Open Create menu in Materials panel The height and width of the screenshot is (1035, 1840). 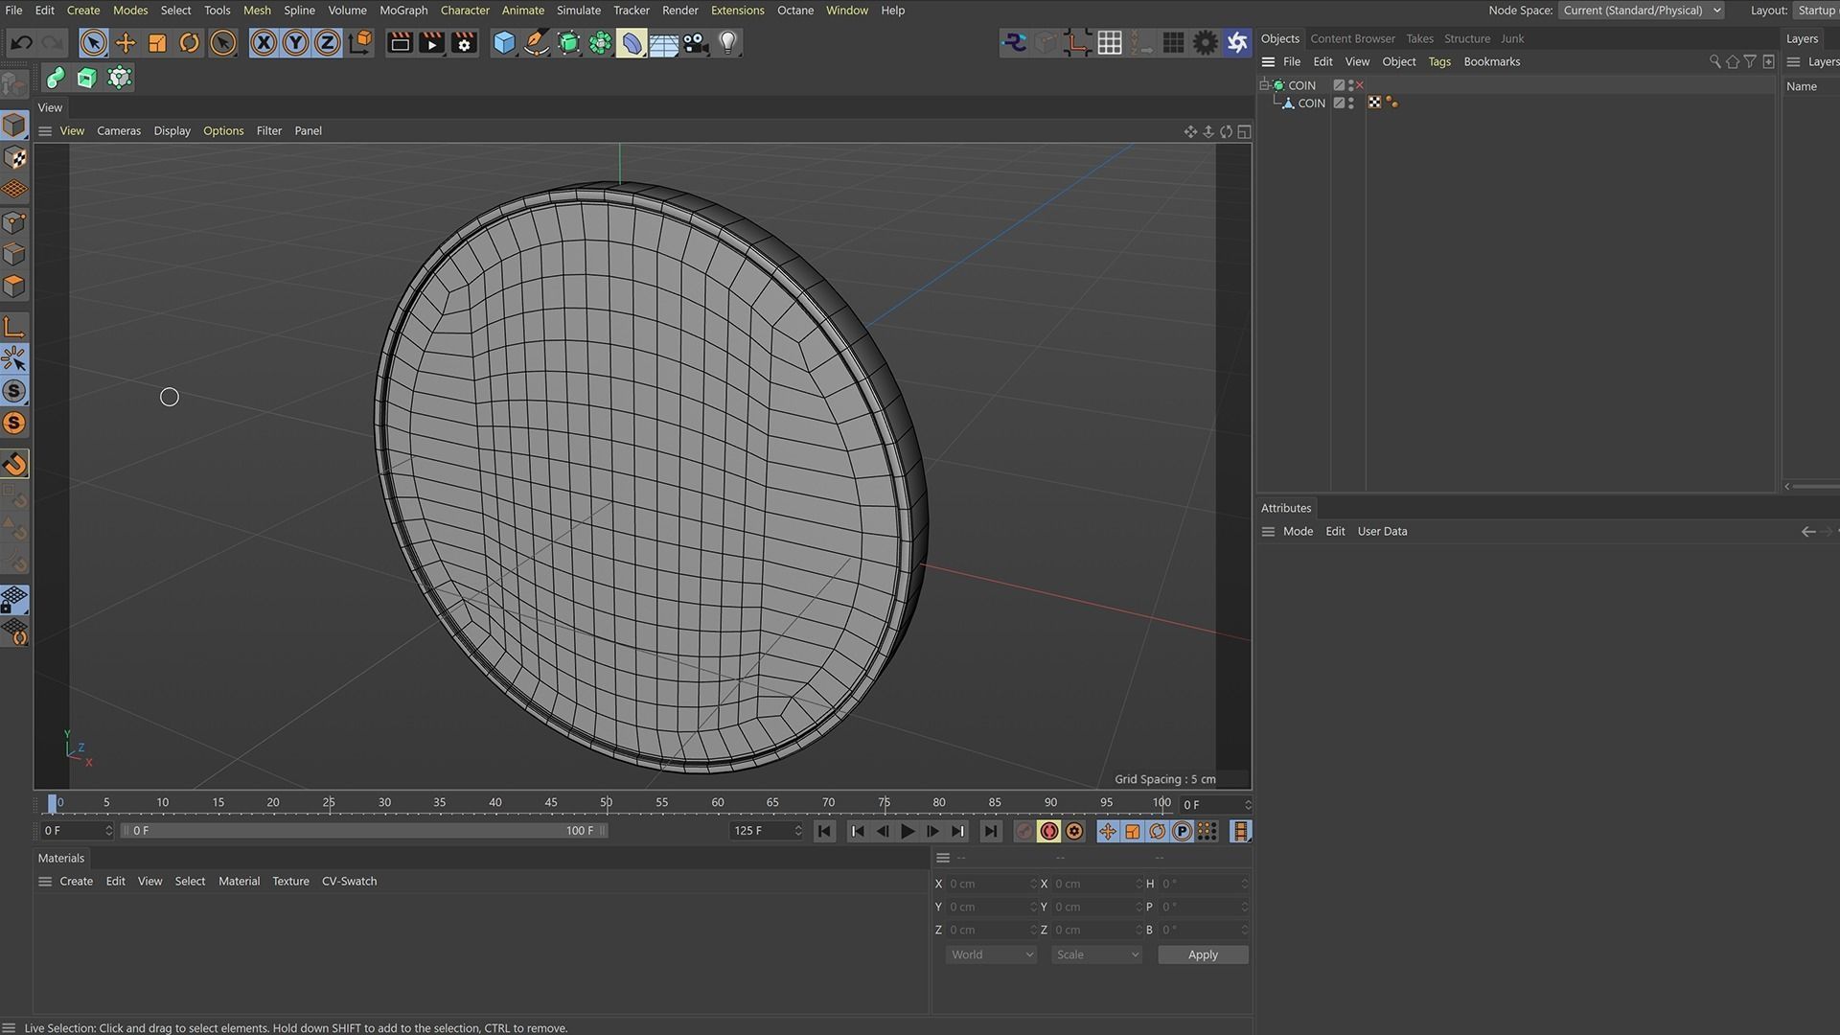(77, 882)
